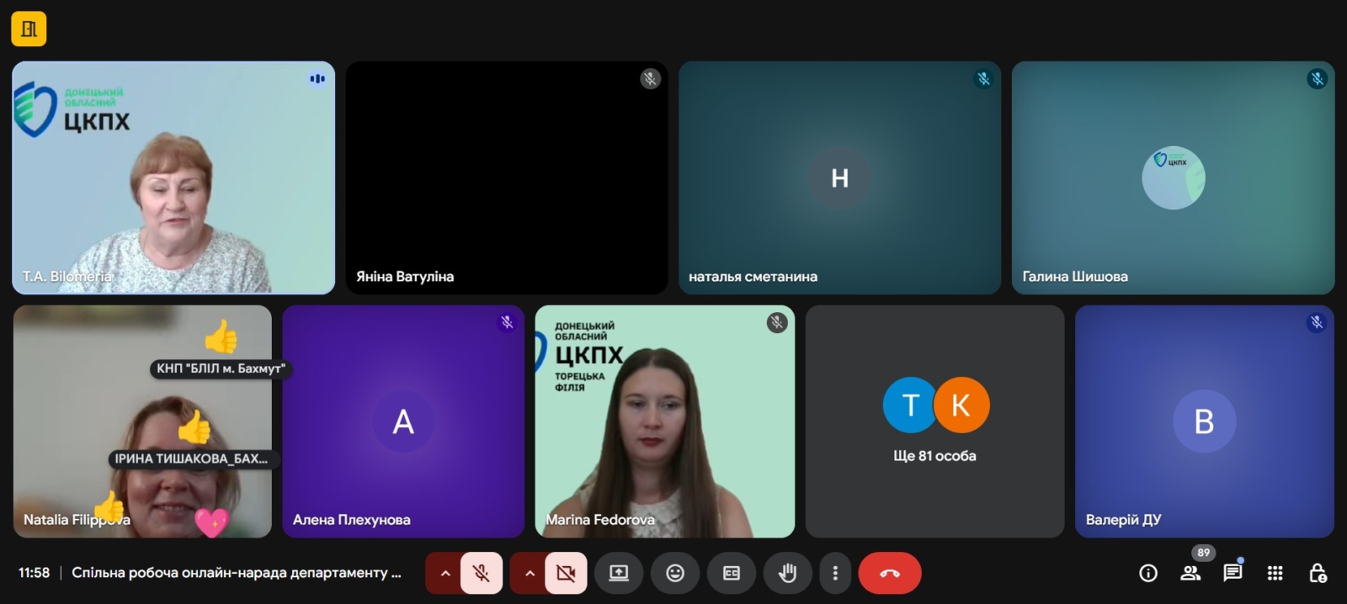Select Marina Fedorova video tile
This screenshot has height=604, width=1347.
click(x=664, y=421)
